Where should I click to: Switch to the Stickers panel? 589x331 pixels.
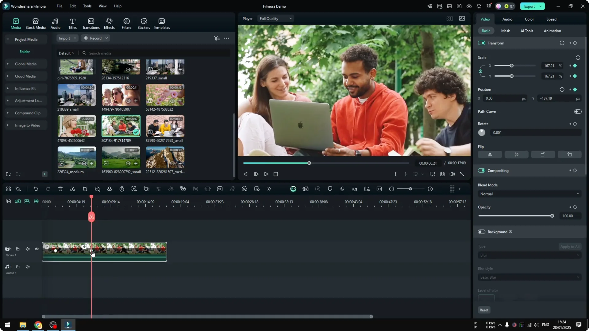(143, 23)
